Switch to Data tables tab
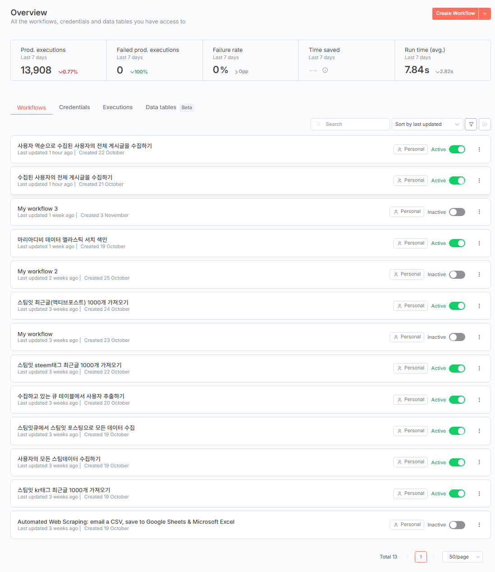Screen dimensions: 495x572 coord(170,107)
